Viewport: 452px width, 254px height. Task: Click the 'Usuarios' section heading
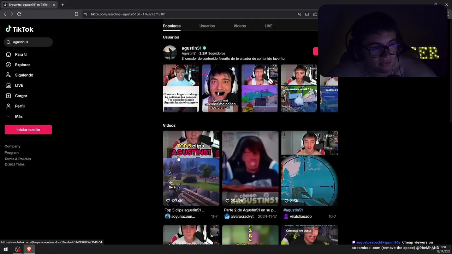click(171, 37)
